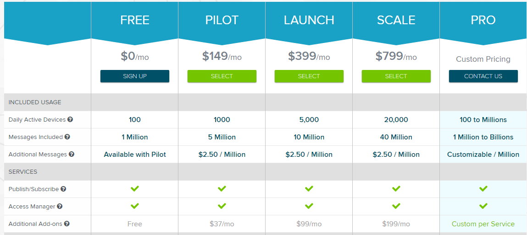Screen dimensions: 527x235
Task: Click the $37/mo add-ons price for PILOT
Action: pyautogui.click(x=222, y=224)
